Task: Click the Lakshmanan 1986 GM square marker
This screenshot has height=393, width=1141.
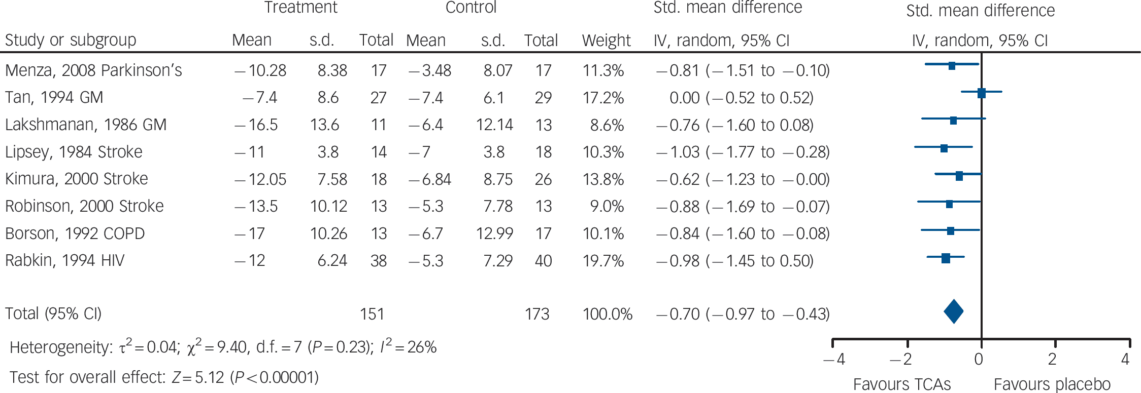Action: coord(953,121)
